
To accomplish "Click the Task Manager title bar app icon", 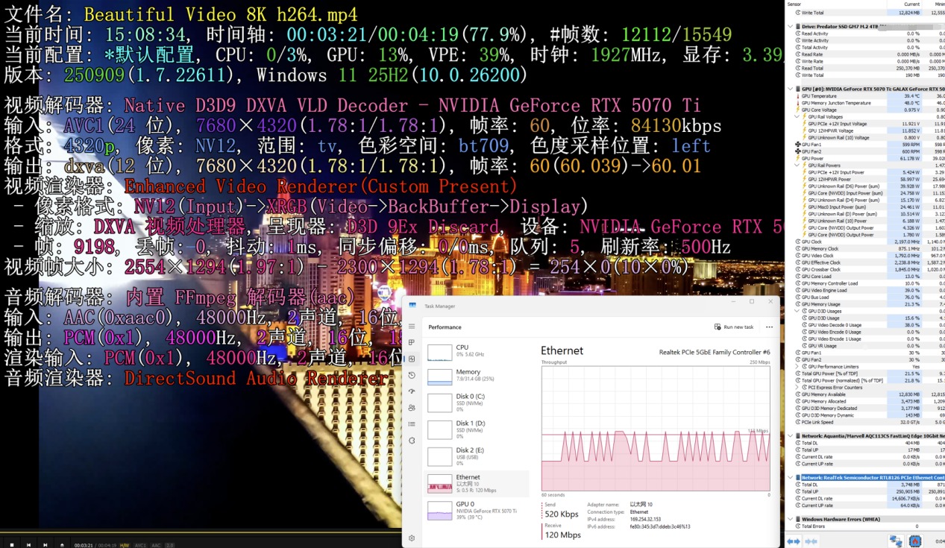I will [x=412, y=305].
